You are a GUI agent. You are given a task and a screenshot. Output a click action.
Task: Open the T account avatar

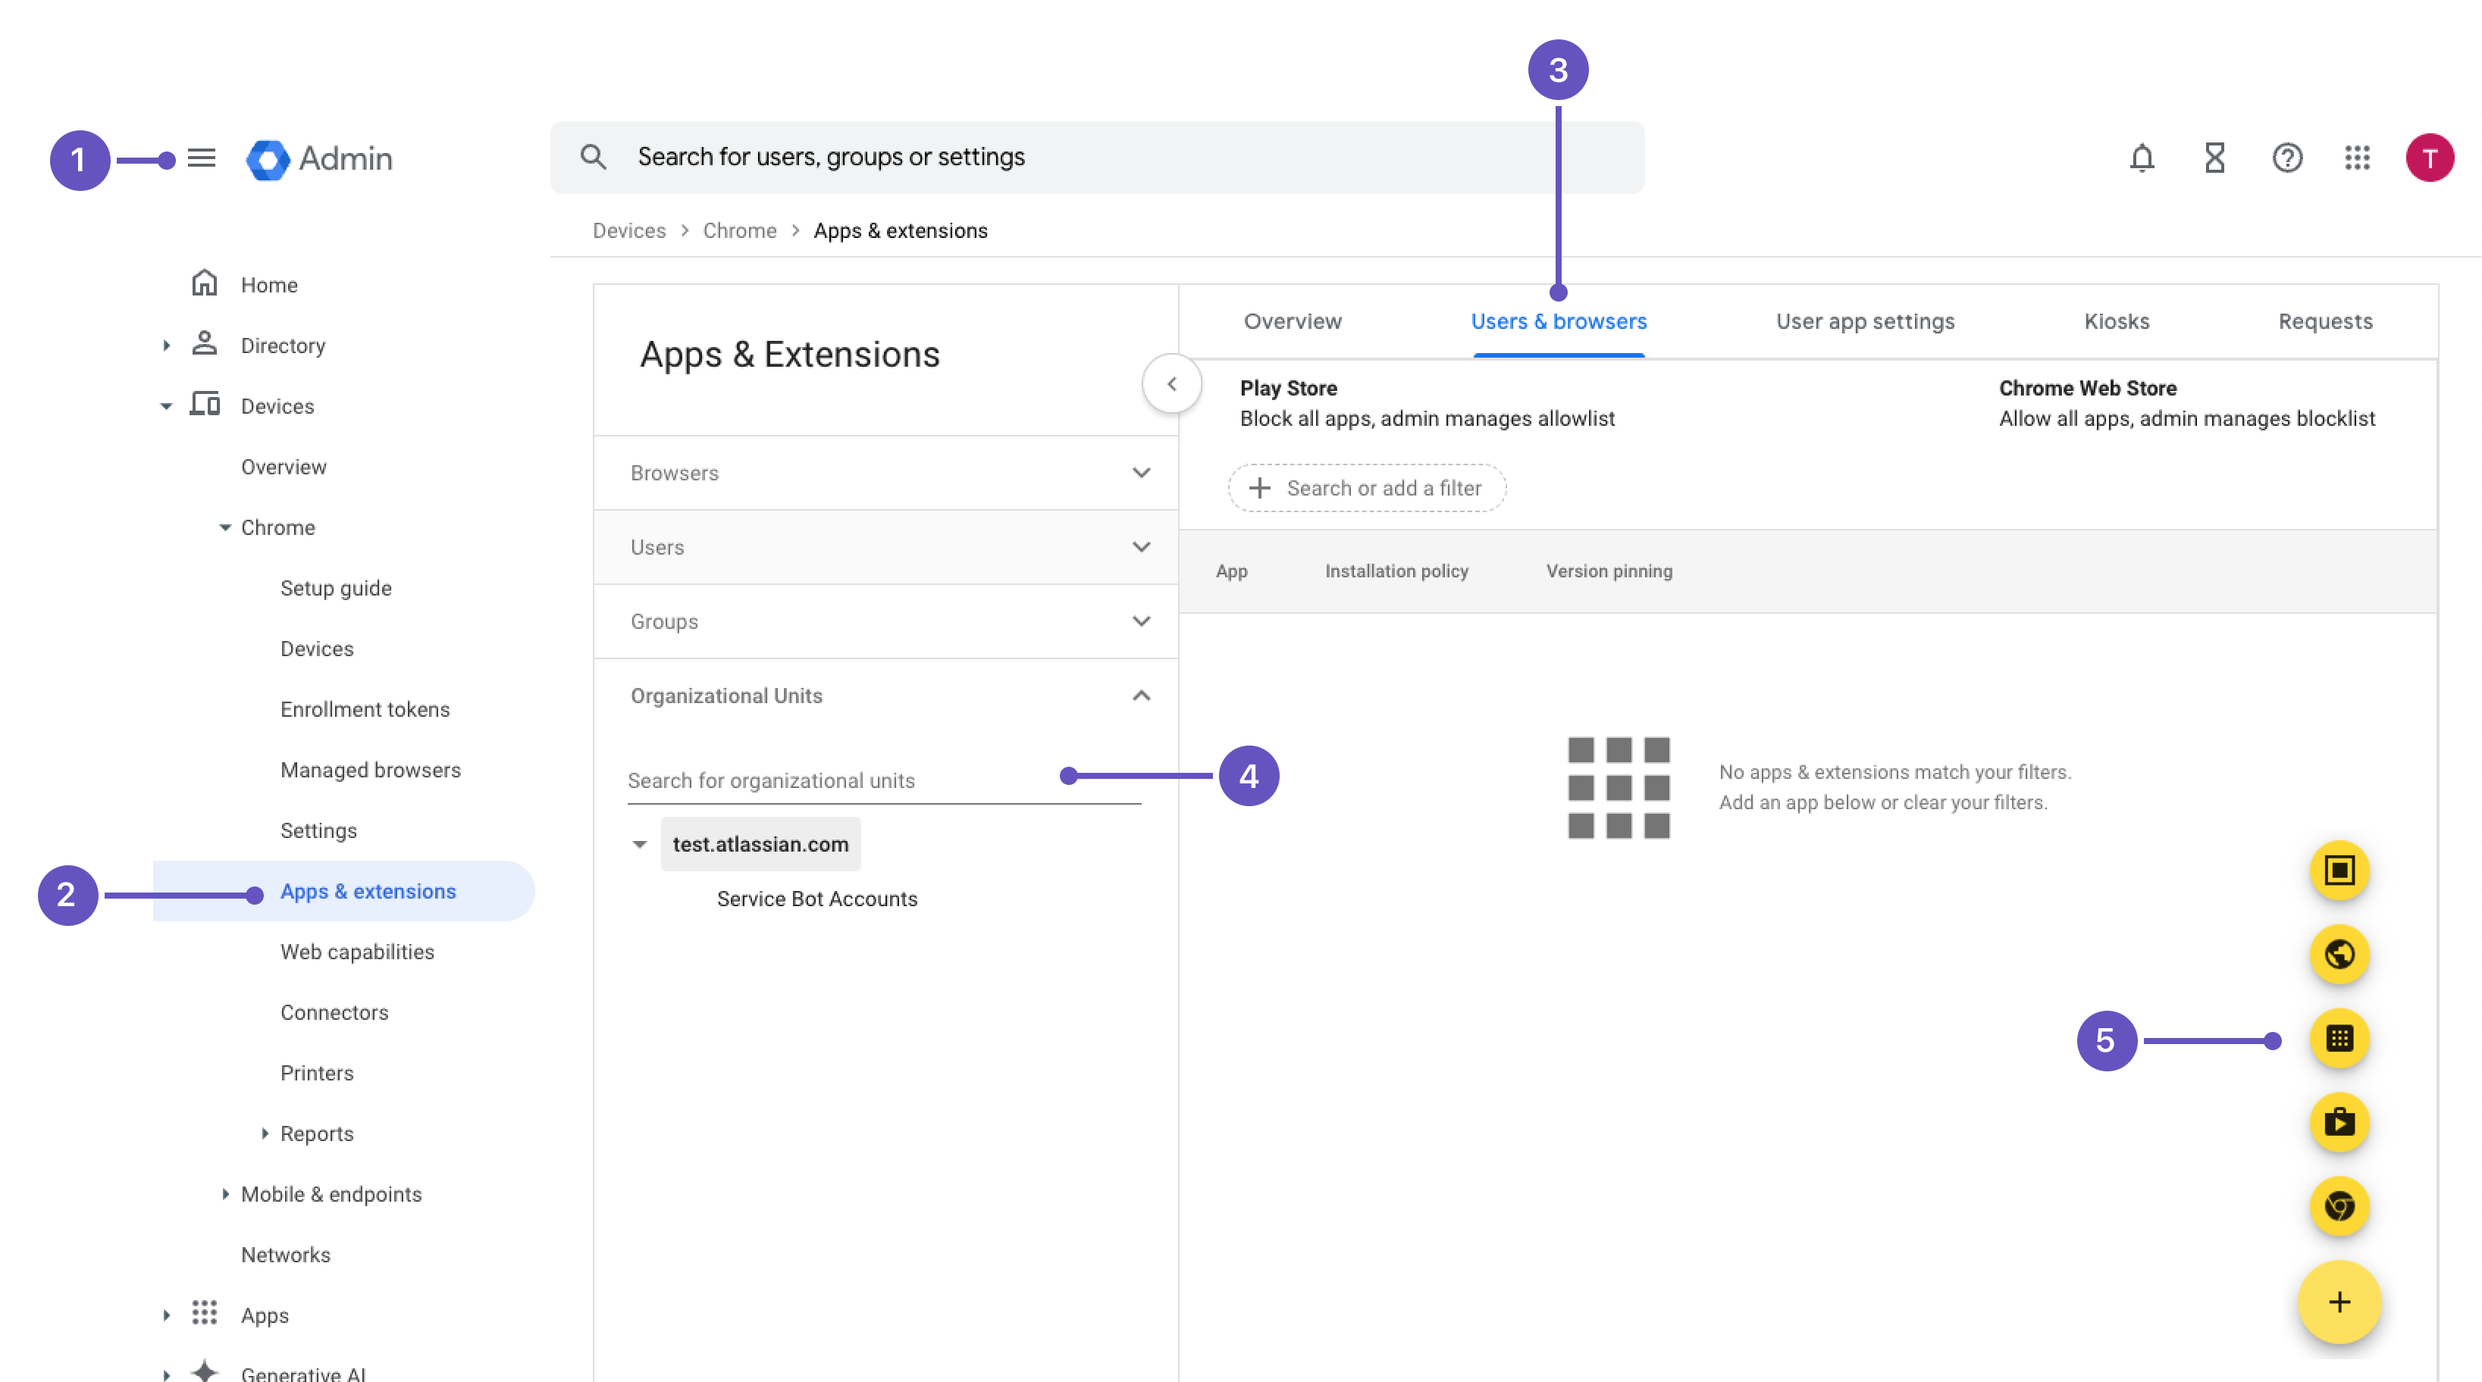2430,157
